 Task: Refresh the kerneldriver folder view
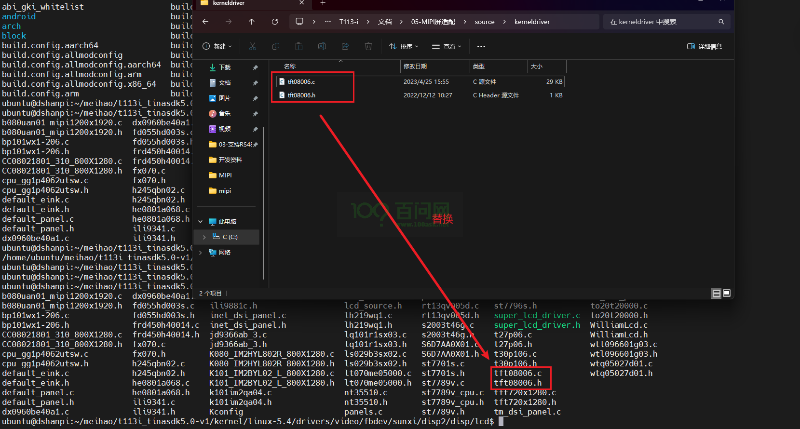coord(275,22)
